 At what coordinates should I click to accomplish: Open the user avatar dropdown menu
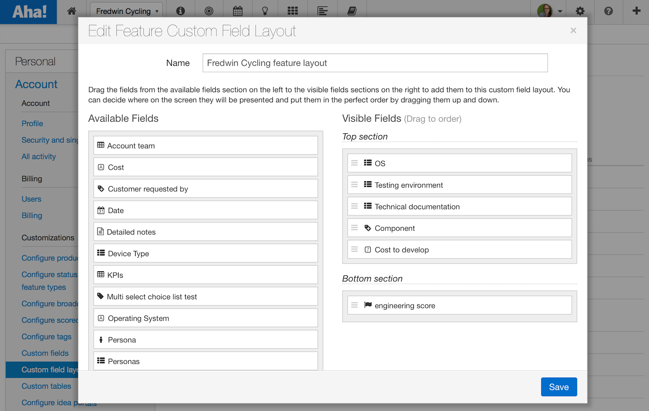click(560, 11)
